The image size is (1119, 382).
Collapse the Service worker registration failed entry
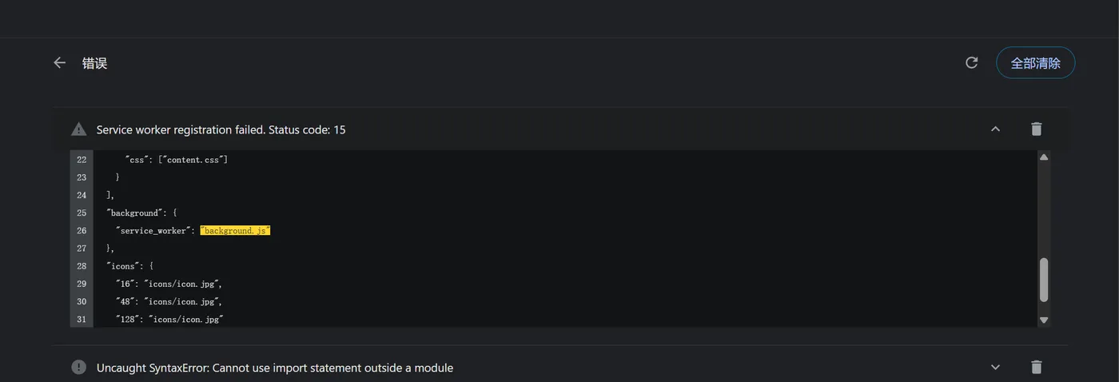point(995,129)
